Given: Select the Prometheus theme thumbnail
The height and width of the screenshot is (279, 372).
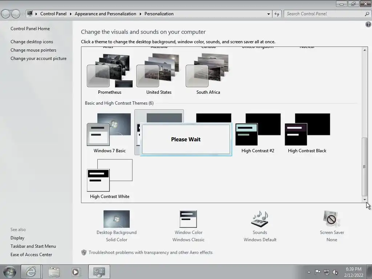Looking at the screenshot, I should click(110, 70).
